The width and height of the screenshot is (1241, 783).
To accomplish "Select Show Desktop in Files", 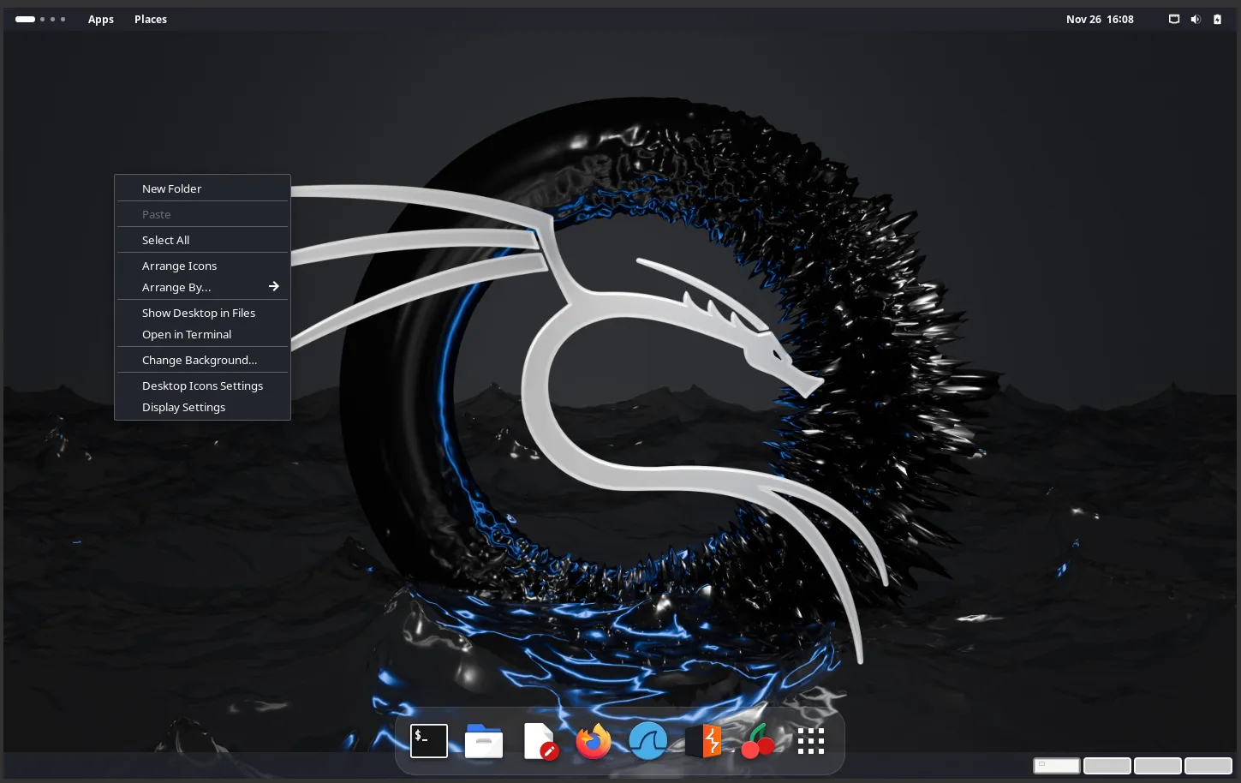I will (203, 313).
